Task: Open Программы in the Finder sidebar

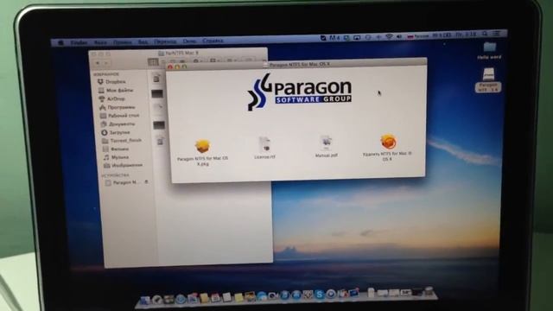Action: tap(118, 107)
